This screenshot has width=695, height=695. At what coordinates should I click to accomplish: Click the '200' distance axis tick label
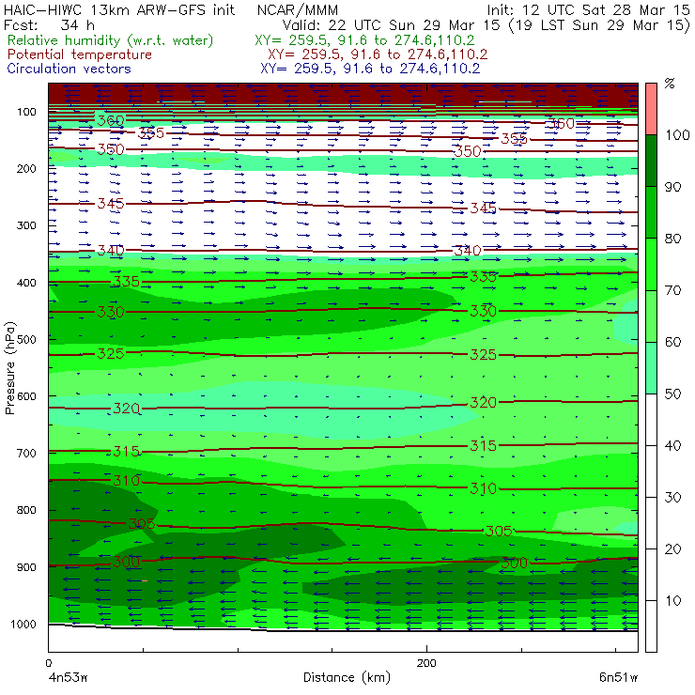coord(426,663)
